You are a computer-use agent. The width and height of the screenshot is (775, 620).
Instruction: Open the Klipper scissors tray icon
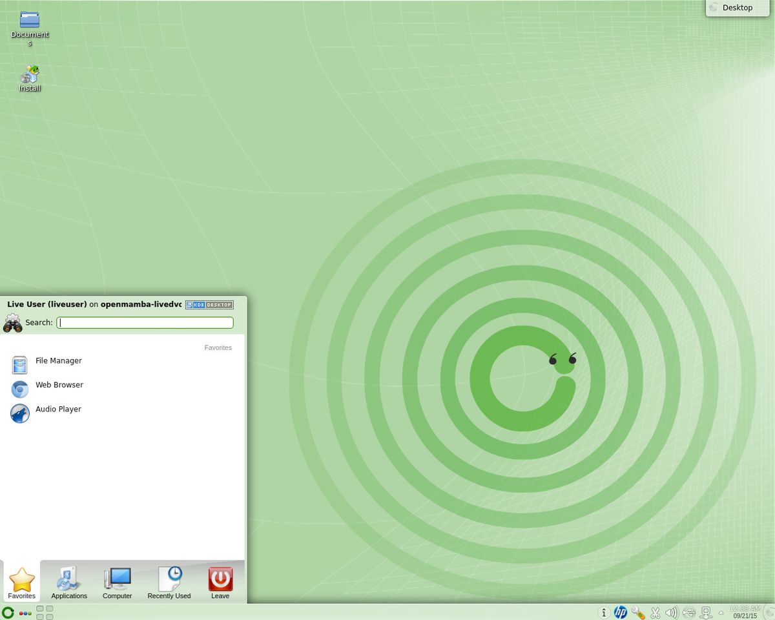tap(655, 612)
